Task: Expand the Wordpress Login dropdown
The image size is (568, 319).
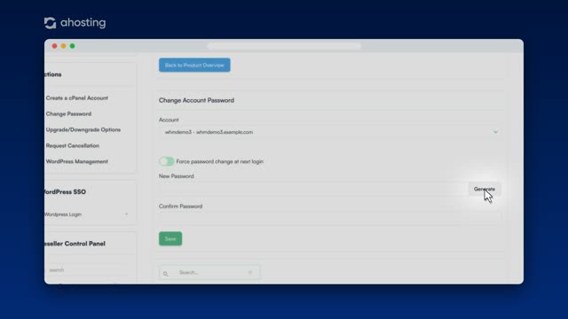Action: coord(87,214)
